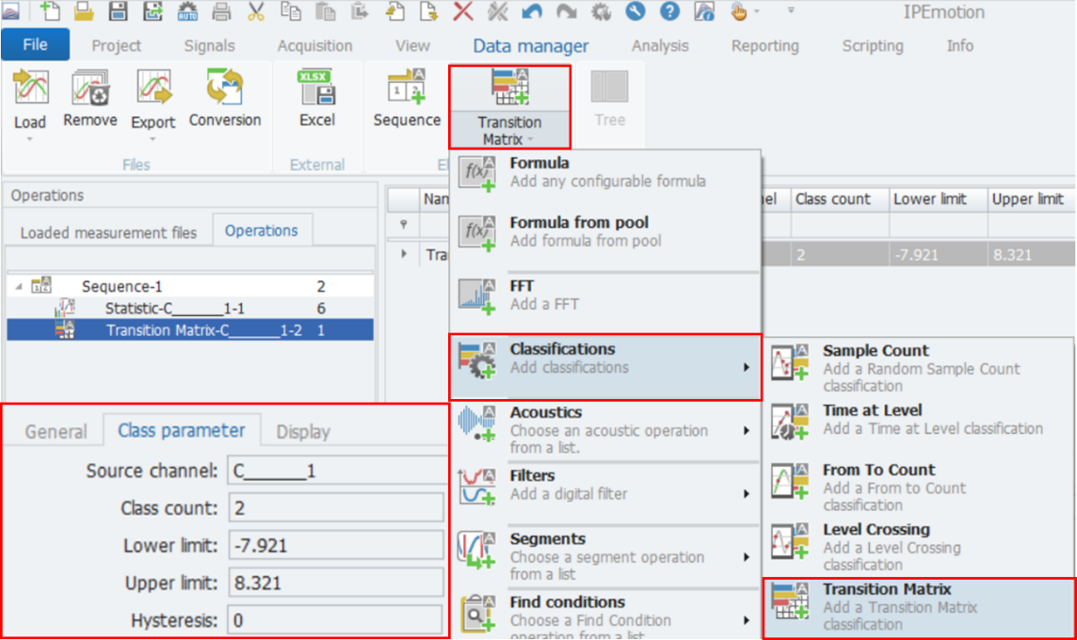
Task: Click the Paste clipboard icon
Action: [325, 11]
